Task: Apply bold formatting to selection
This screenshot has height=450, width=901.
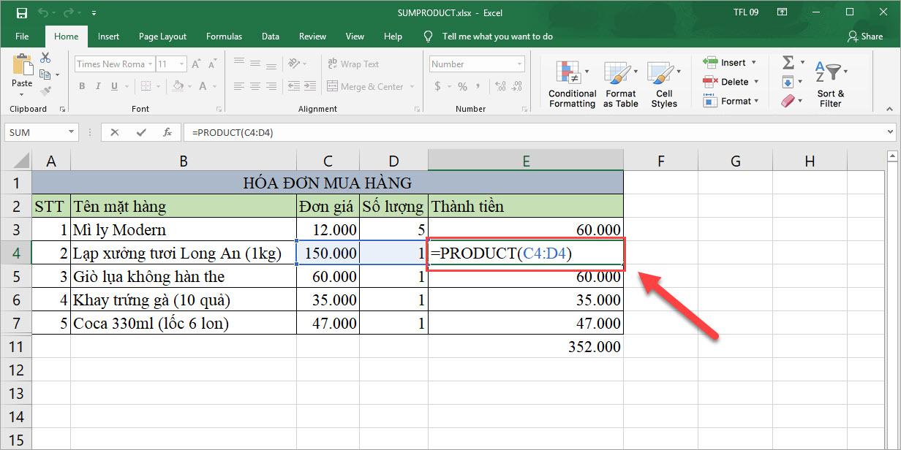Action: pyautogui.click(x=81, y=86)
